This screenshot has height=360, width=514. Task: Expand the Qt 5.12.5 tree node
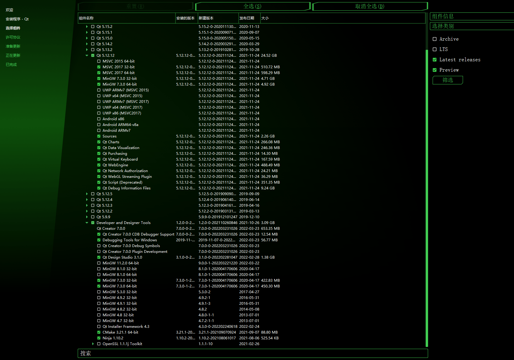[x=87, y=194]
